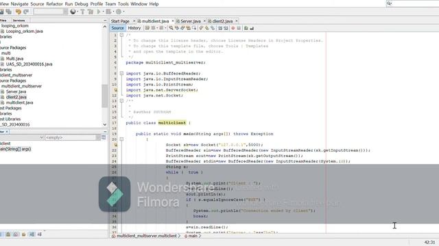Click the Previous Bookmark icon
Viewport: 439px width, 246px height.
pyautogui.click(x=201, y=28)
